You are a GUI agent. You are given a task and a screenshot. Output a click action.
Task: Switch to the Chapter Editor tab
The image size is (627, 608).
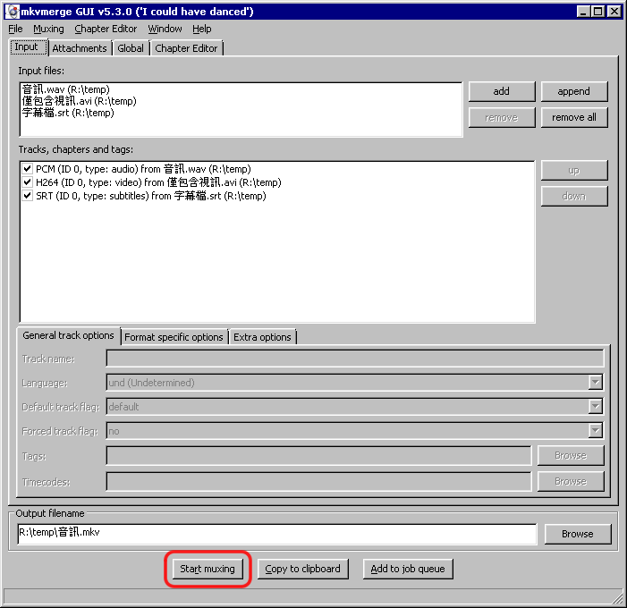[x=186, y=48]
